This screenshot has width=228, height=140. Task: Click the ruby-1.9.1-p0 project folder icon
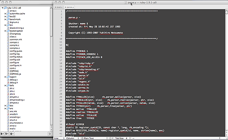click(5, 8)
